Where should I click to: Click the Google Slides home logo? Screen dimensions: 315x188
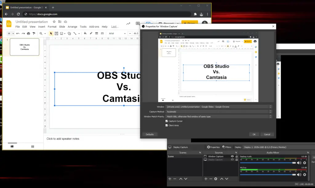click(9, 24)
